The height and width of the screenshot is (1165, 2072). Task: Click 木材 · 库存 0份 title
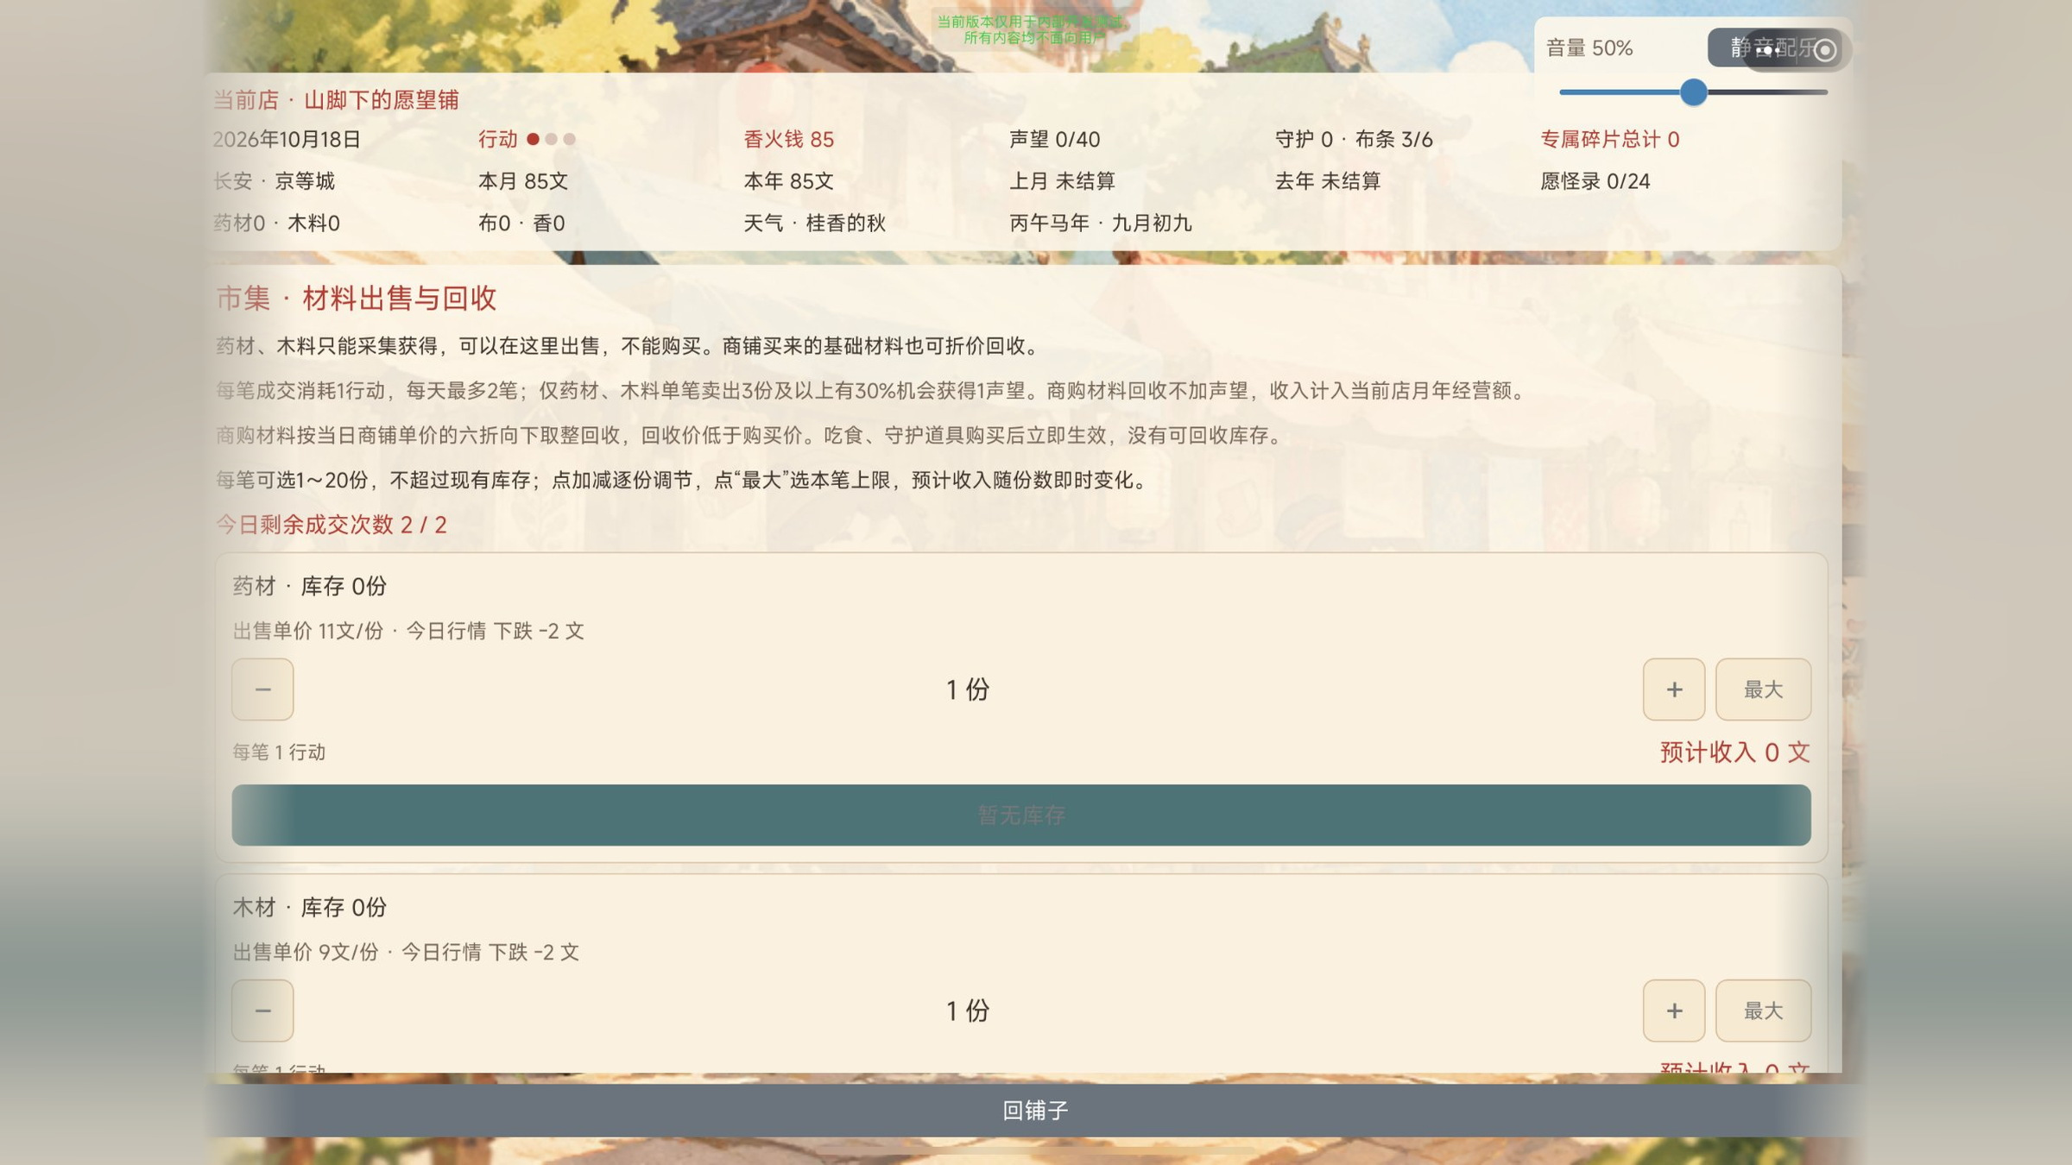coord(309,908)
